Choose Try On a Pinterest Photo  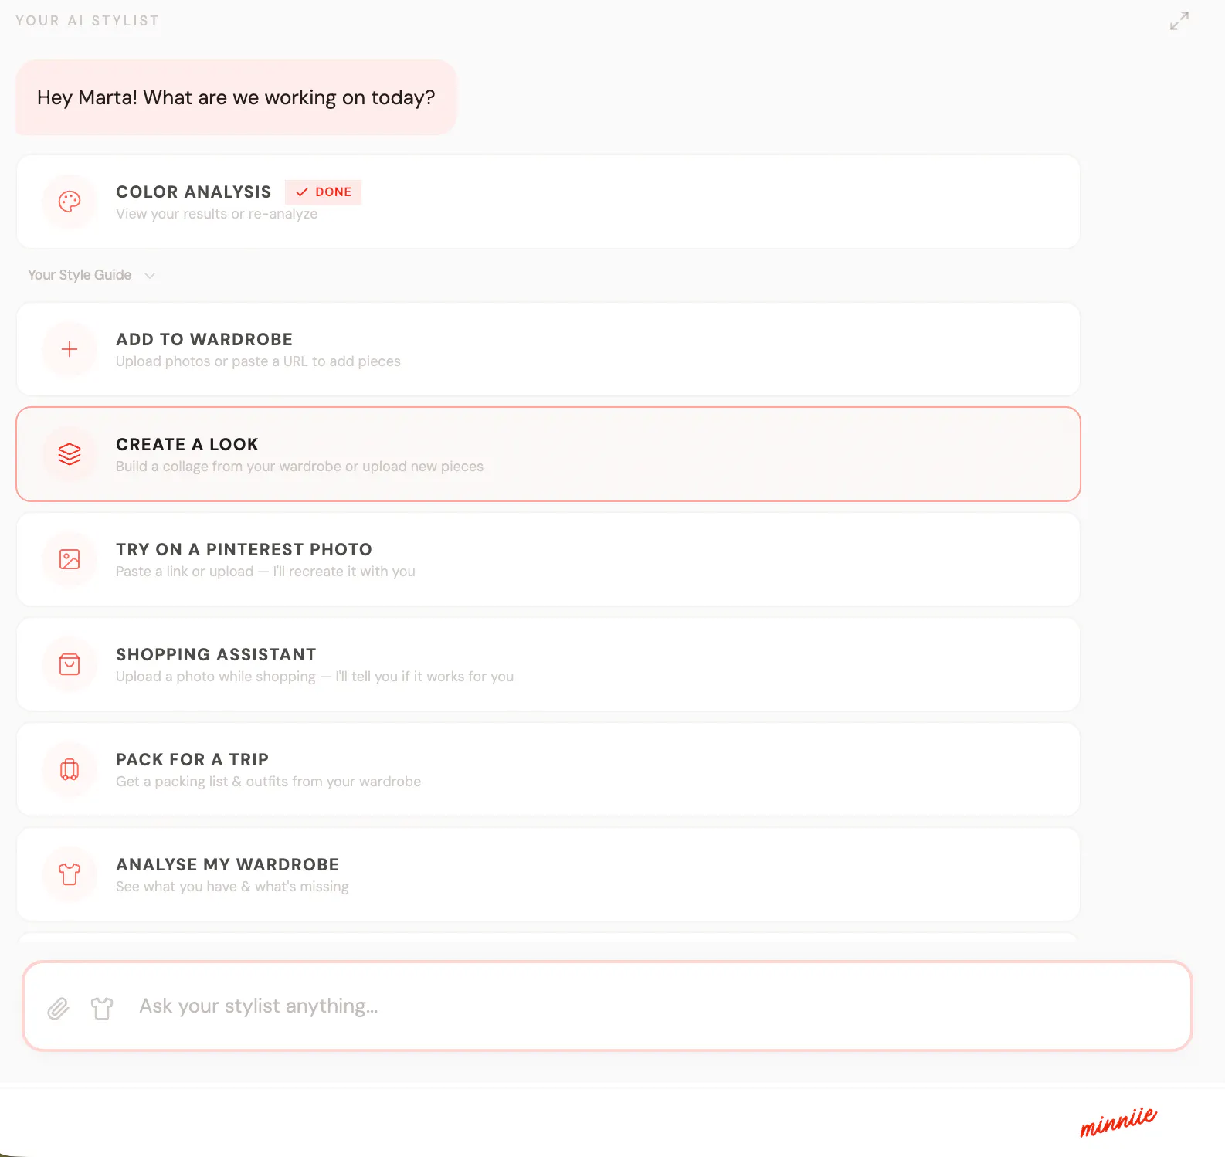548,559
